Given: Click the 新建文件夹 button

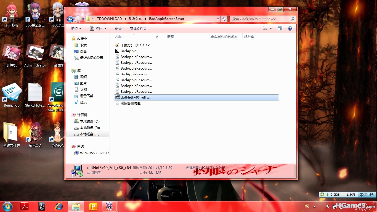Looking at the screenshot, I should coord(138,28).
